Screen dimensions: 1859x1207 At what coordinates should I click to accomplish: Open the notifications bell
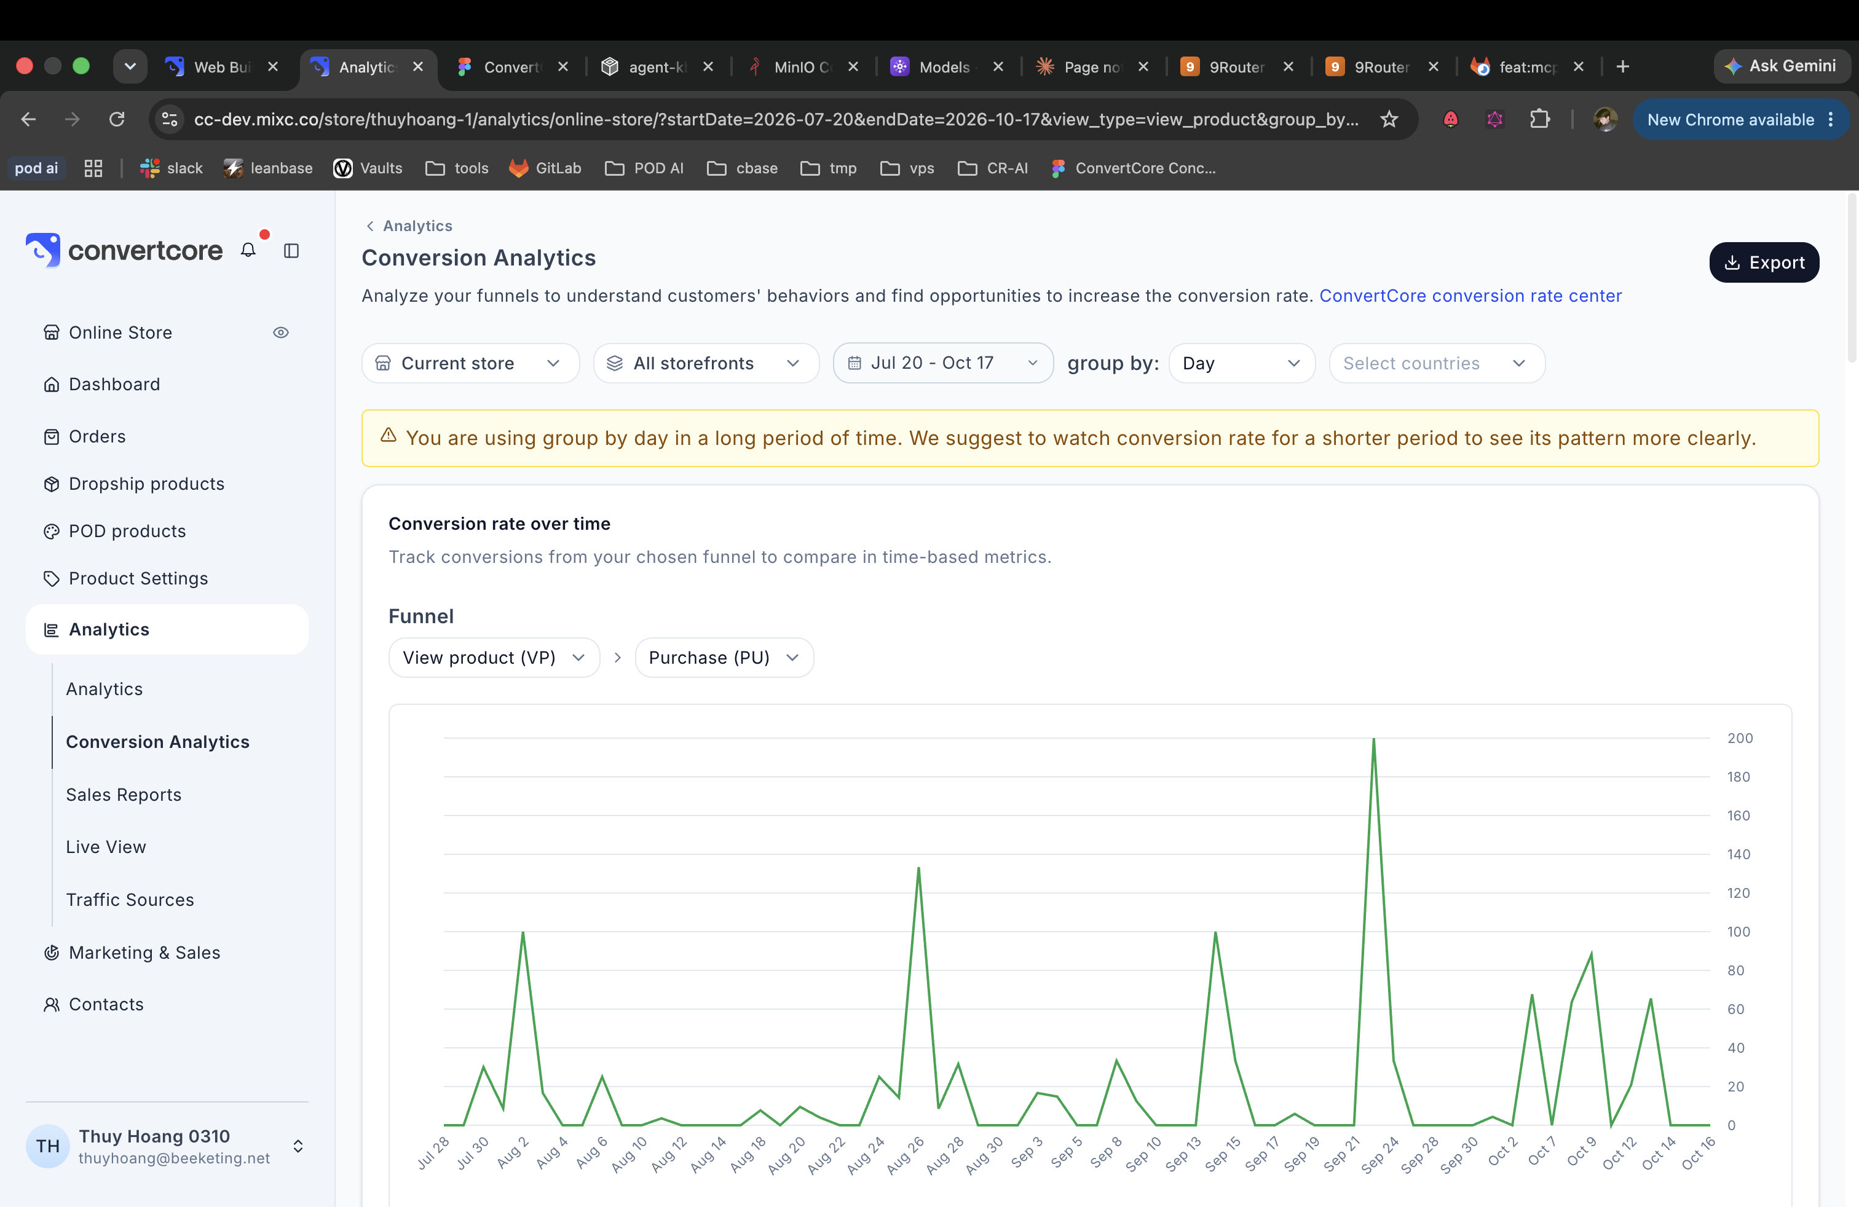click(x=248, y=251)
